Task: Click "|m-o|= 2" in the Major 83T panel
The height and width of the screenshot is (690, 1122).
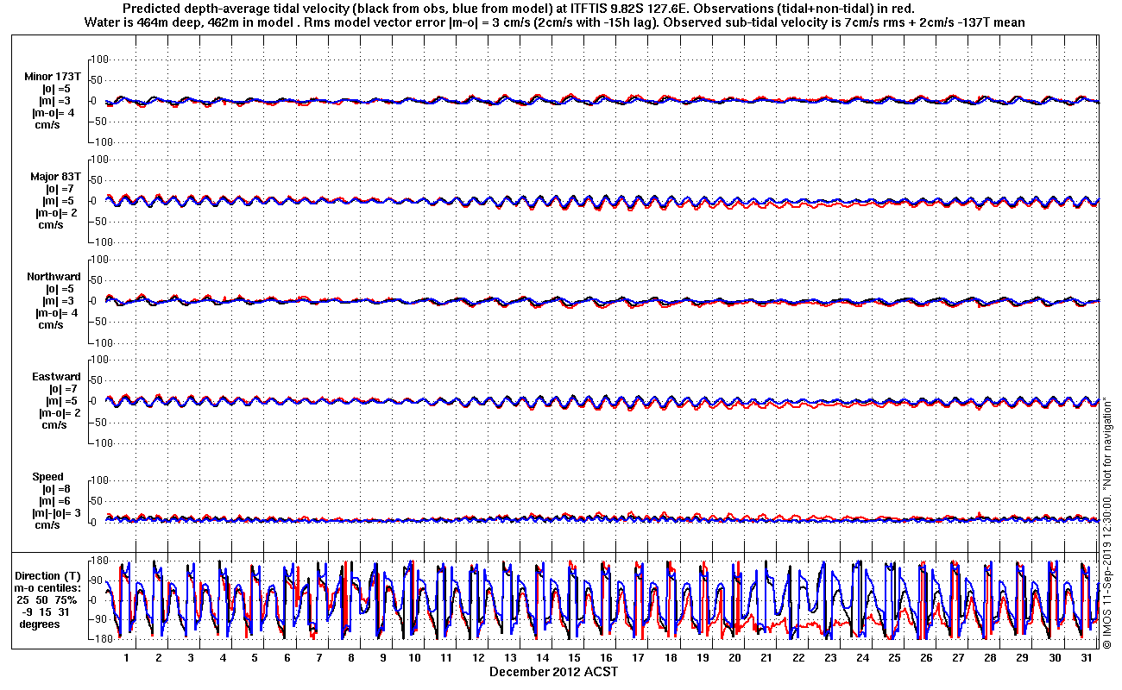Action: click(x=59, y=212)
